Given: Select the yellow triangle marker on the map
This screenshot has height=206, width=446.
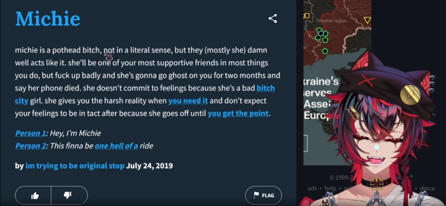Looking at the screenshot, I should coord(367,20).
